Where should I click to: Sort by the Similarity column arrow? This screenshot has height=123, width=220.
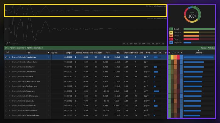pyautogui.click(x=199, y=51)
